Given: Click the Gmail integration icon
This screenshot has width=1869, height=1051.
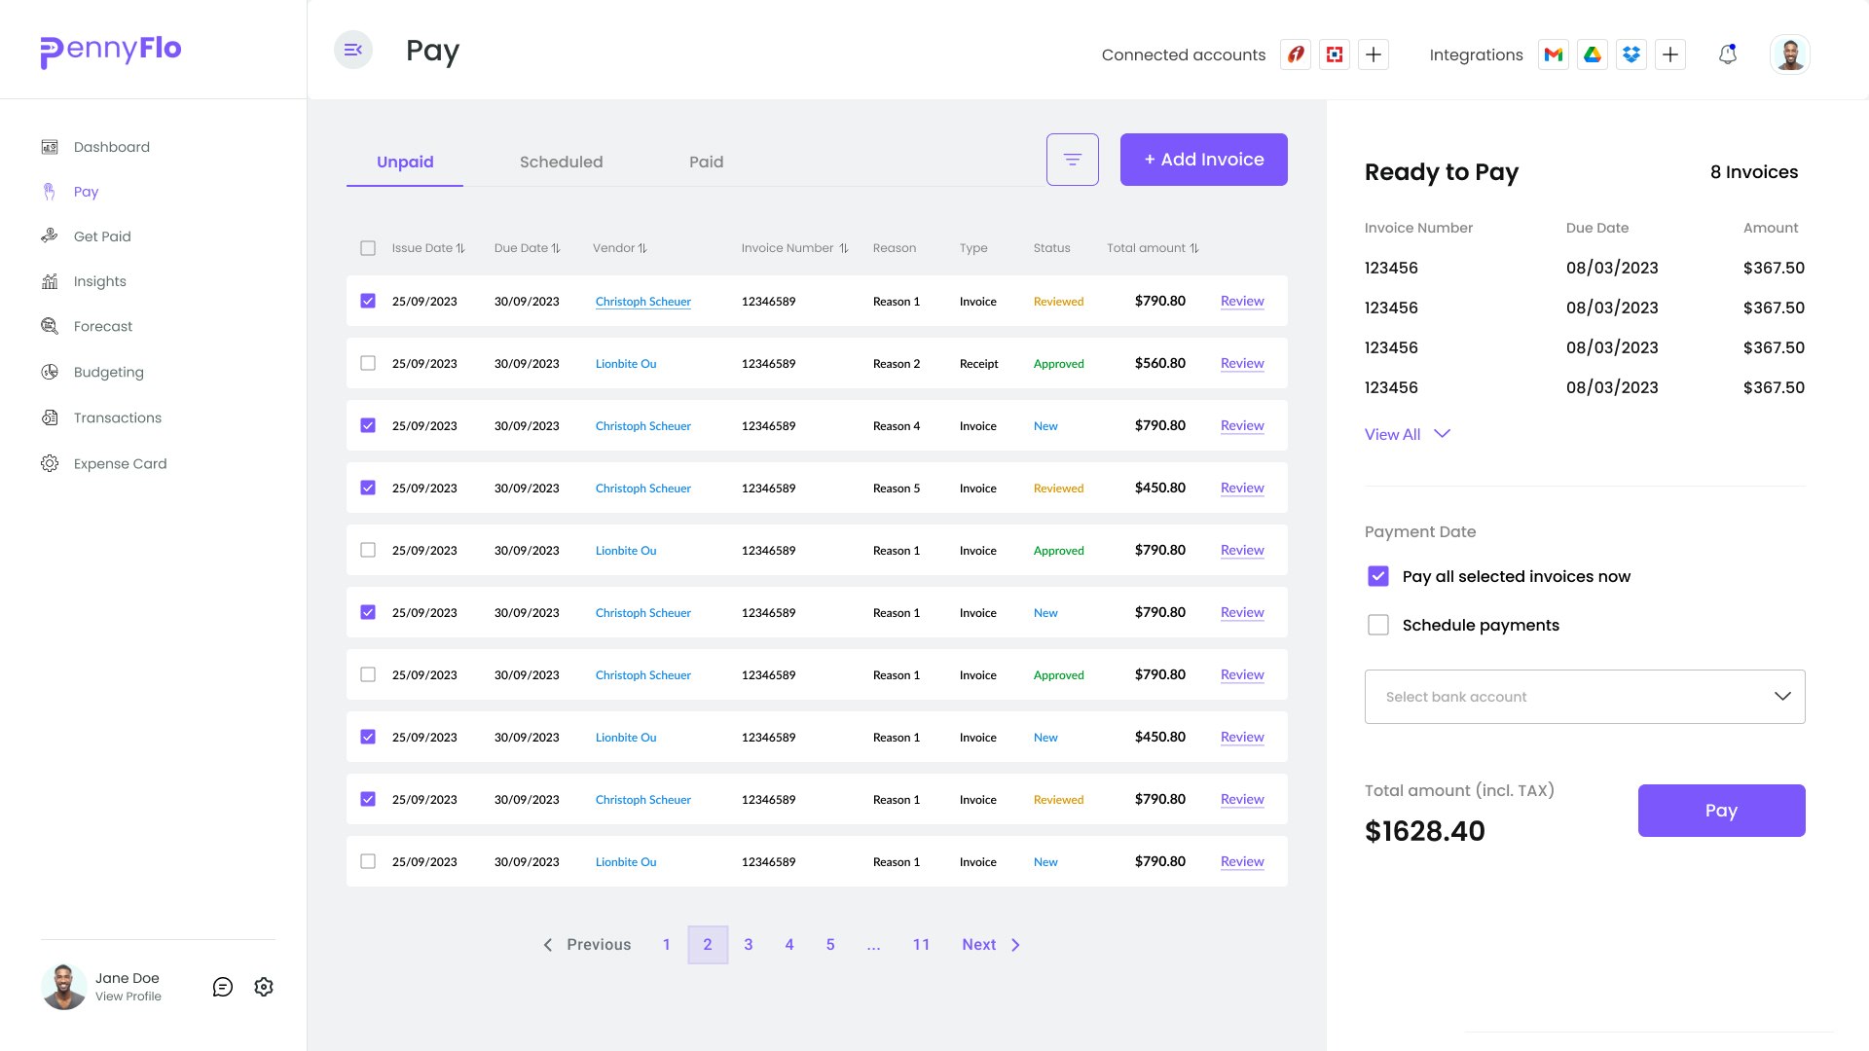Looking at the screenshot, I should (1554, 54).
